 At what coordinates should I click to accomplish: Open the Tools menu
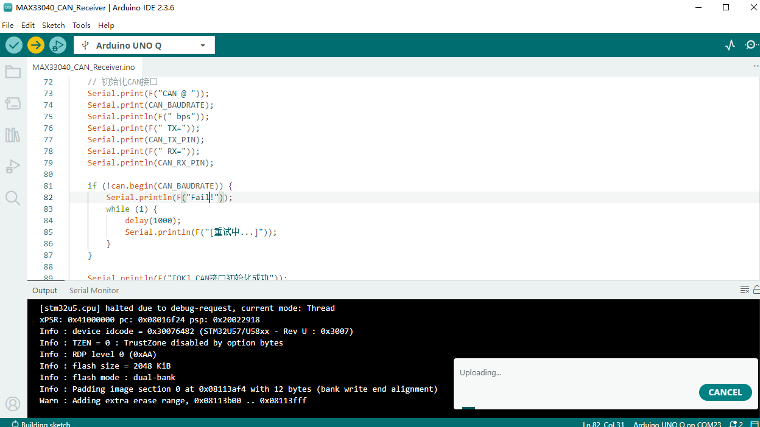pos(81,26)
